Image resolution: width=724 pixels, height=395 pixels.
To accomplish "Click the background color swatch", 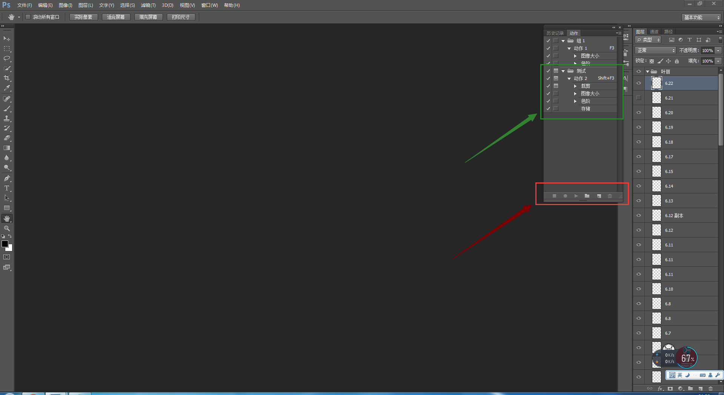I will [x=10, y=248].
